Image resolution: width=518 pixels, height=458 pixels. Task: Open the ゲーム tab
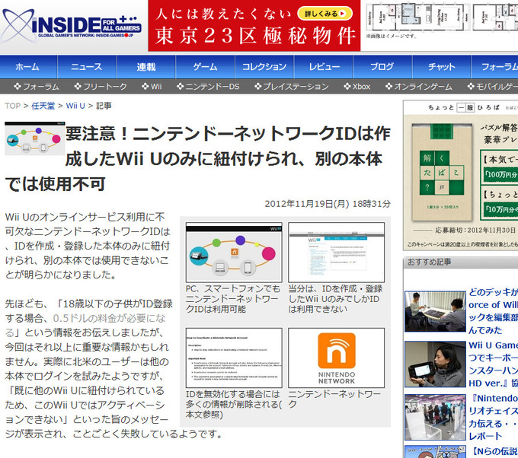pos(205,67)
